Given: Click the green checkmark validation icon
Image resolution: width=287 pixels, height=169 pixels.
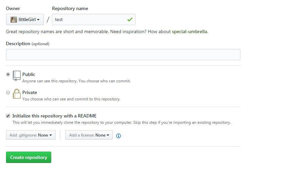Looking at the screenshot, I should 130,20.
